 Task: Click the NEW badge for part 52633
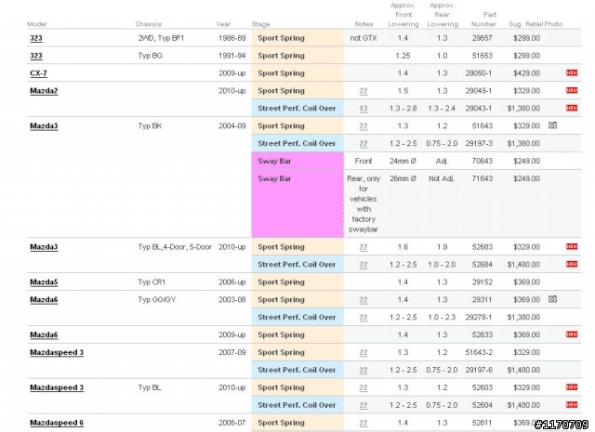click(572, 334)
